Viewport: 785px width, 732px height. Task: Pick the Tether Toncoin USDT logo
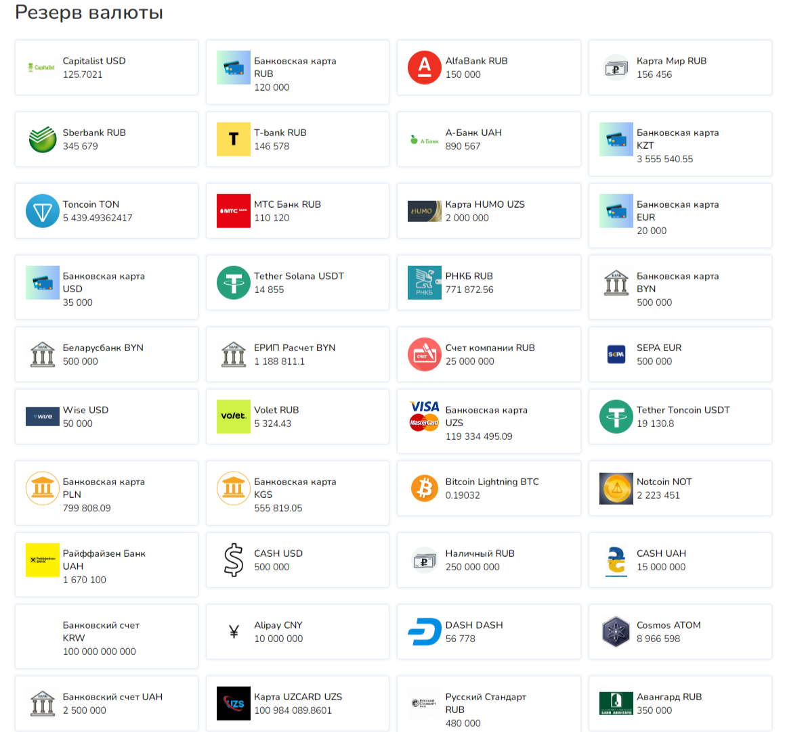616,417
